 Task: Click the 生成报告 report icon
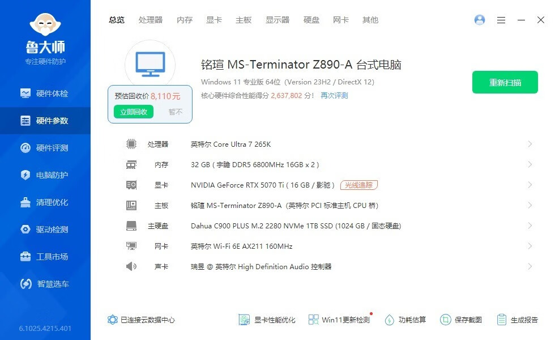pyautogui.click(x=502, y=320)
